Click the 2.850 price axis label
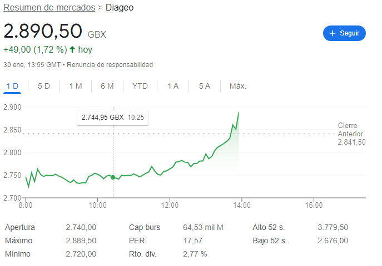 click(12, 130)
